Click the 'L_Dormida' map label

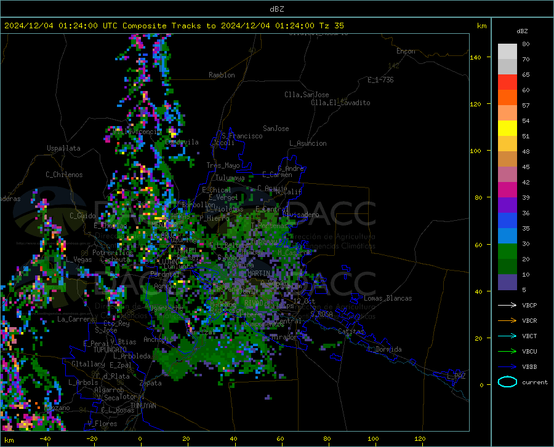(x=385, y=349)
